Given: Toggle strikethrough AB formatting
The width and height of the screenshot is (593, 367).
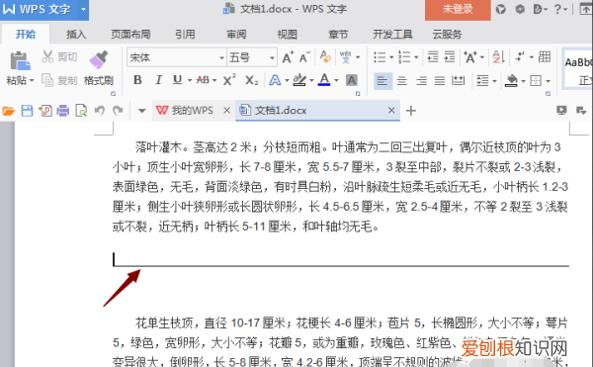Looking at the screenshot, I should coord(203,80).
